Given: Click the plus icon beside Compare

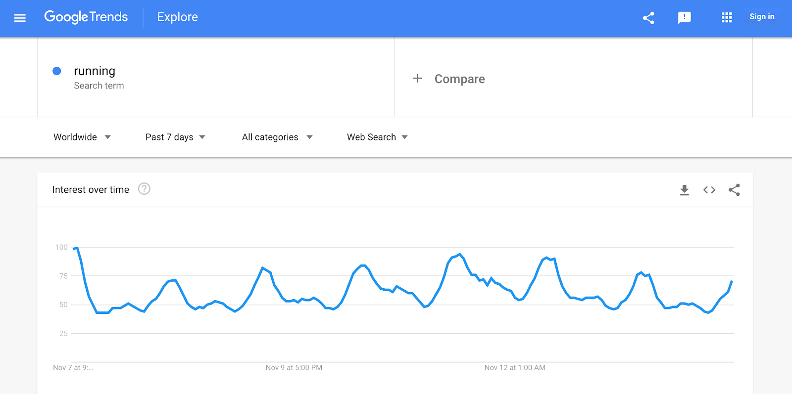Looking at the screenshot, I should pyautogui.click(x=417, y=78).
